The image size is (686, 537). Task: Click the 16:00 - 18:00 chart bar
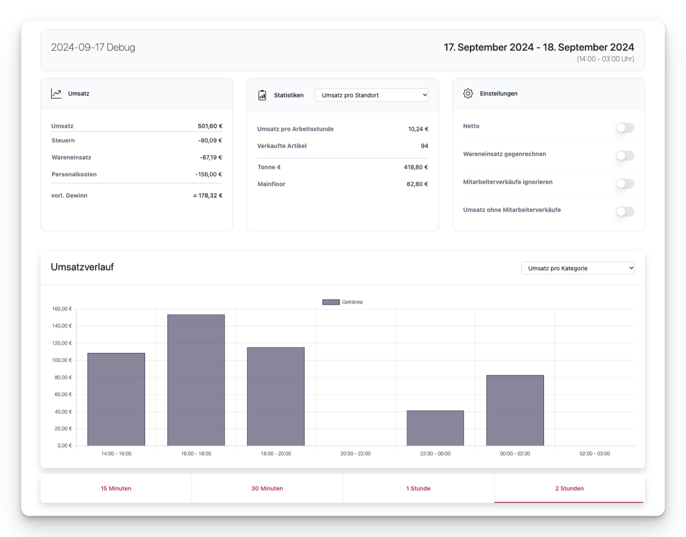(x=196, y=380)
